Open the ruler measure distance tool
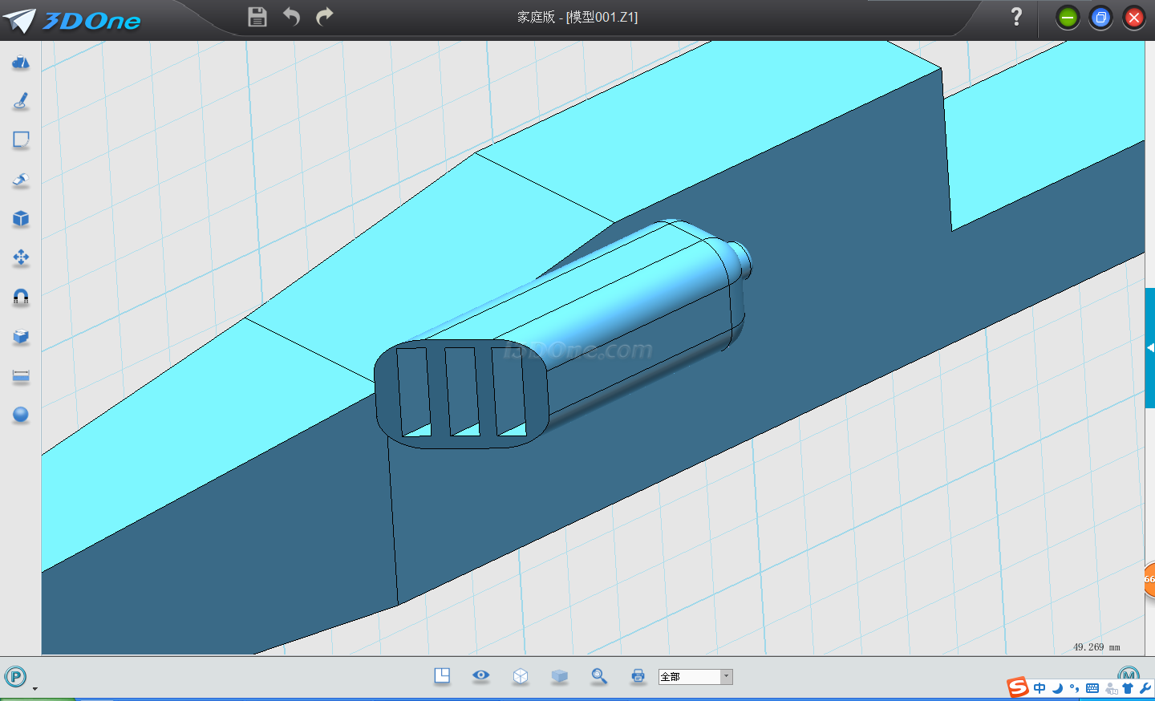Viewport: 1155px width, 701px height. point(21,376)
